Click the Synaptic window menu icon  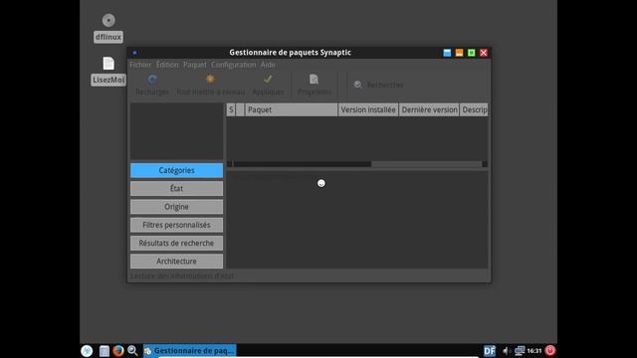pos(135,53)
